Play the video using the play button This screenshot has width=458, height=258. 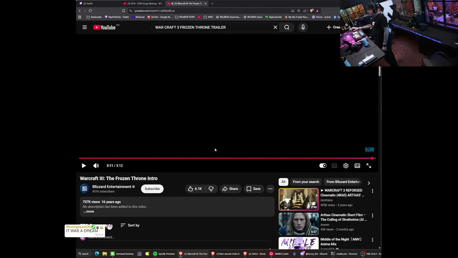tap(83, 166)
